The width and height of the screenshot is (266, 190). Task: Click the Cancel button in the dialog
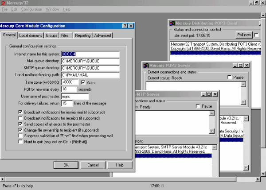[x=93, y=165]
